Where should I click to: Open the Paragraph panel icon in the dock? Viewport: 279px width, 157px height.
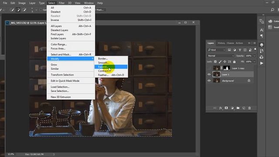262,36
